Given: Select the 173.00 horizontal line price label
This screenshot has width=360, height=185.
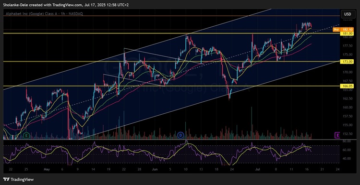Looking at the screenshot, I should (348, 62).
